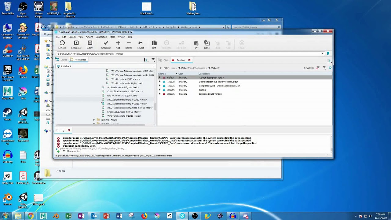Open the Connection menu
Viewport: 391px width, 220px height.
tap(101, 37)
